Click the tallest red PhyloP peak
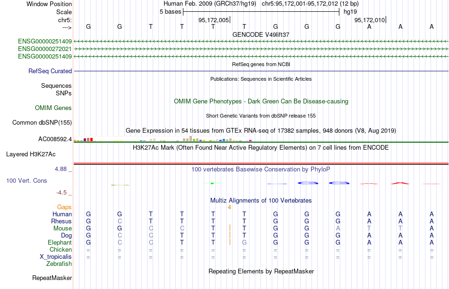449x289 pixels. 400,183
